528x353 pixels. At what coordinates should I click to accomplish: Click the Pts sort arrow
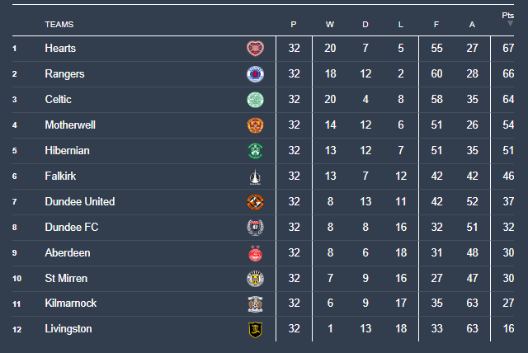pyautogui.click(x=510, y=24)
